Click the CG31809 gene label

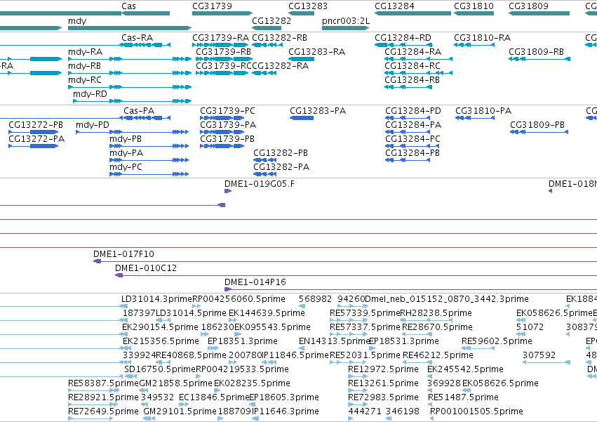(x=528, y=6)
